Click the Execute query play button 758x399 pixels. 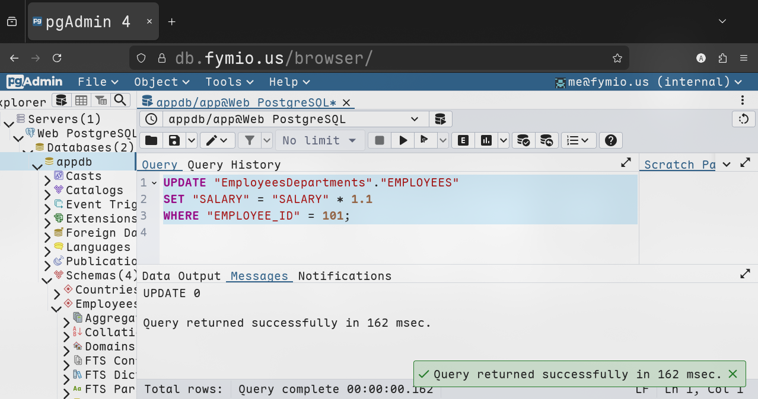tap(403, 140)
